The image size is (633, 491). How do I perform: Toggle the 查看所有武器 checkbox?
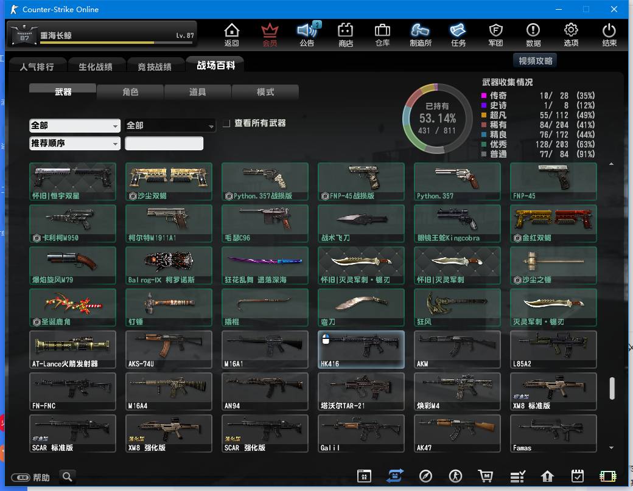tap(226, 123)
